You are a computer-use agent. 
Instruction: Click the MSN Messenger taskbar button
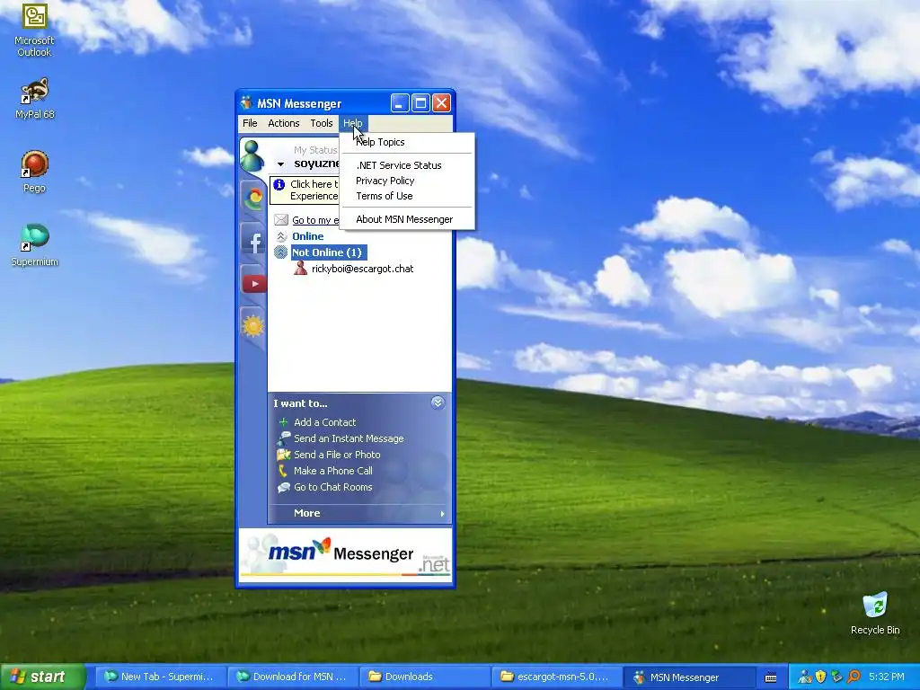(x=689, y=677)
